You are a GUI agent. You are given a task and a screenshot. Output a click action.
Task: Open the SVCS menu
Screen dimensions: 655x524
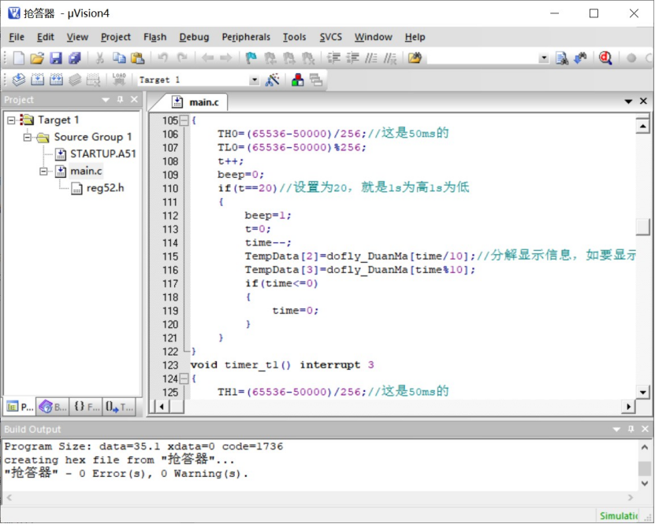pyautogui.click(x=331, y=37)
